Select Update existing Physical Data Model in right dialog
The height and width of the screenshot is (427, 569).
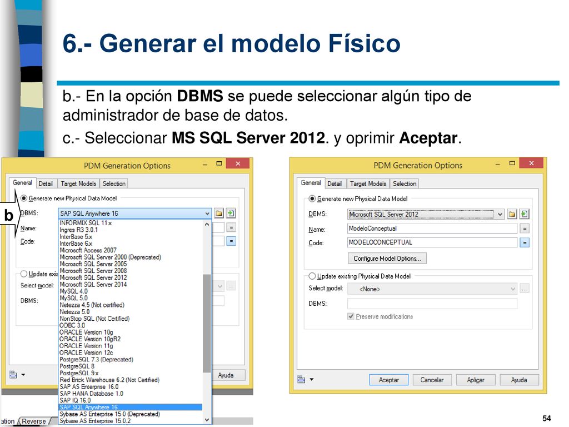[312, 276]
